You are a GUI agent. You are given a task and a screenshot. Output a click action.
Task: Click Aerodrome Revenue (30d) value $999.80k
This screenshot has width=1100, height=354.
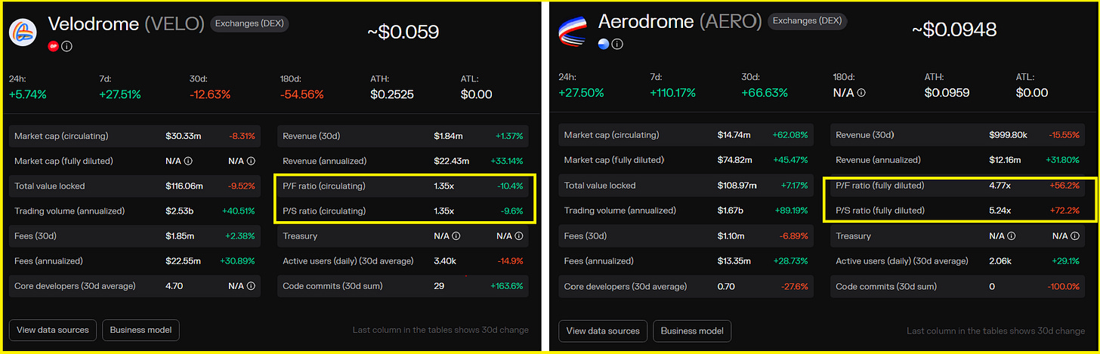(x=1009, y=135)
